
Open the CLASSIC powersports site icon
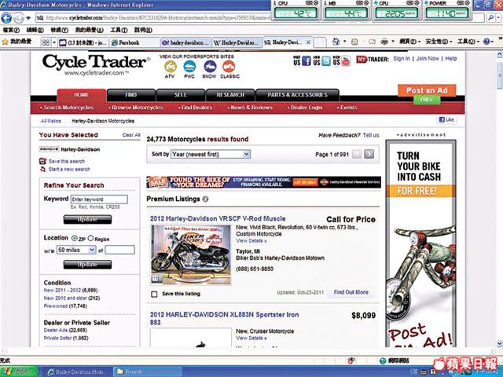(229, 67)
